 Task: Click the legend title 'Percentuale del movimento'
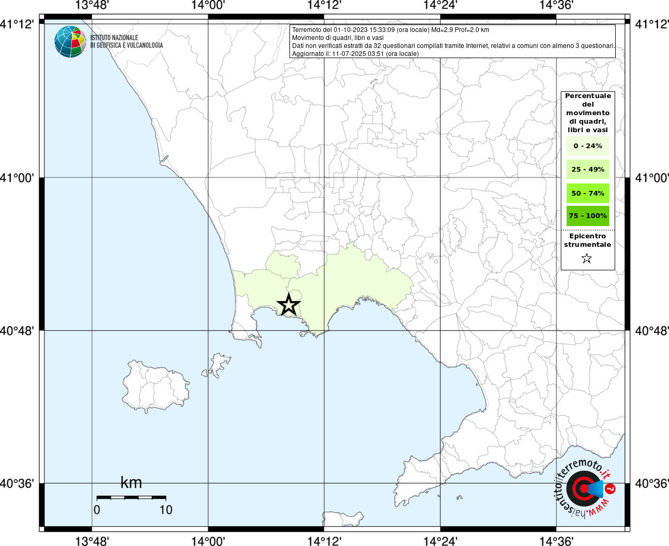click(587, 113)
